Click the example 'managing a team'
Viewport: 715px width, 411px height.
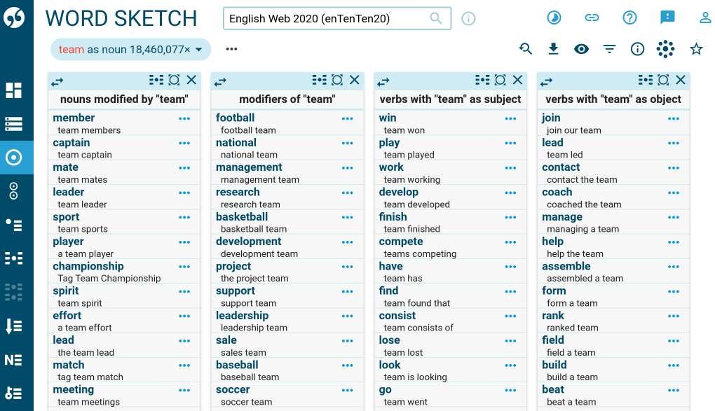coord(583,229)
